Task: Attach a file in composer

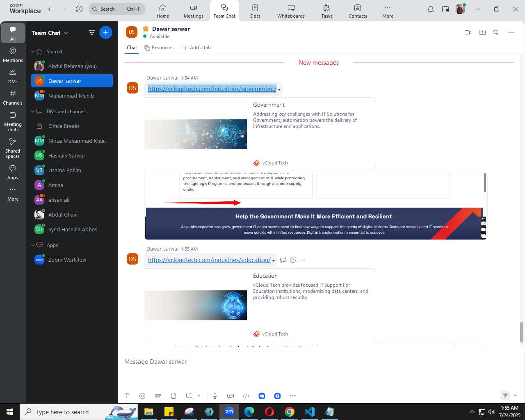Action: 173,396
